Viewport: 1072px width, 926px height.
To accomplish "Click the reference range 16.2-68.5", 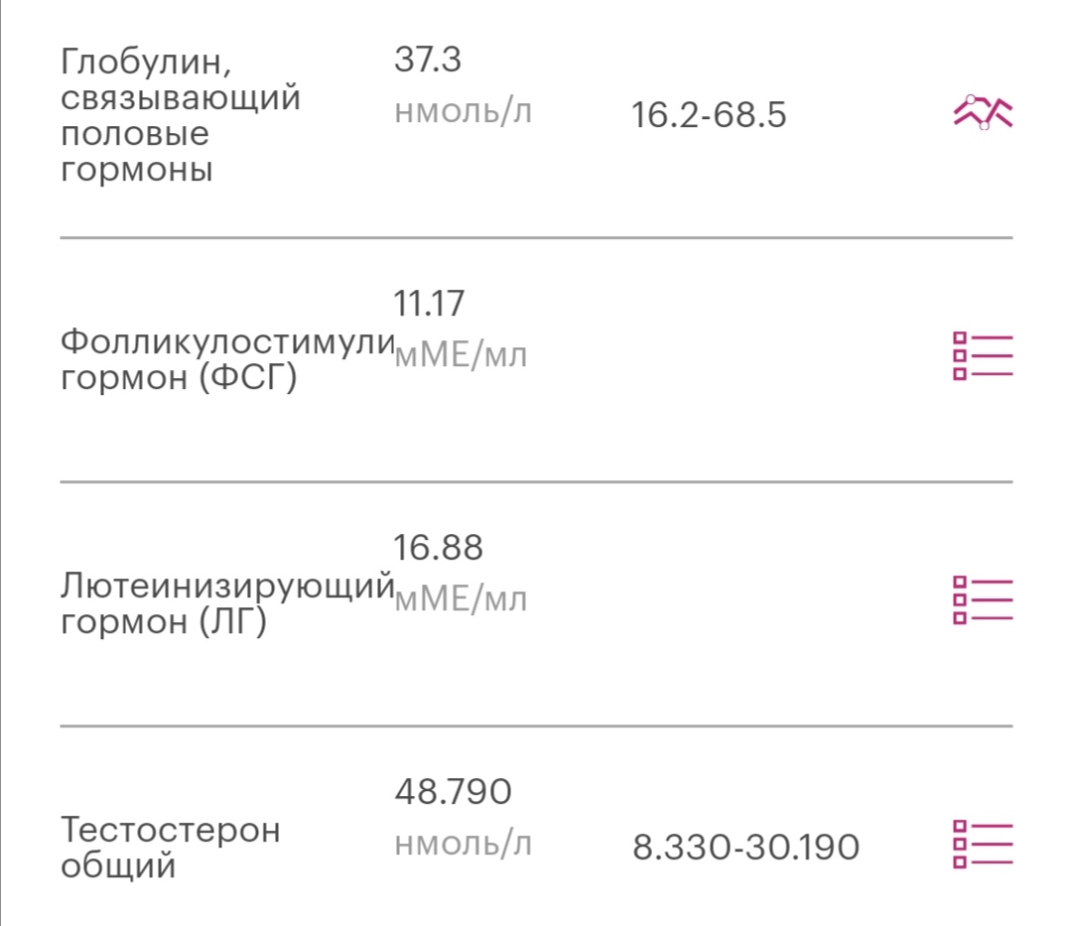I will [x=709, y=116].
